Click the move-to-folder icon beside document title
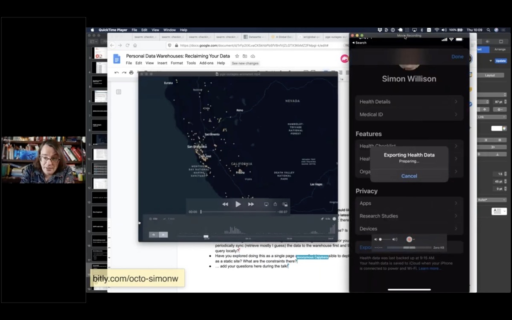The image size is (512, 320). click(x=245, y=56)
